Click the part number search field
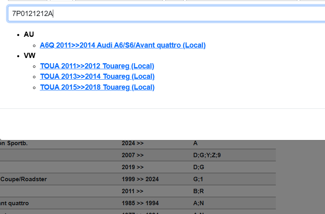325x214 pixels. coord(166,14)
